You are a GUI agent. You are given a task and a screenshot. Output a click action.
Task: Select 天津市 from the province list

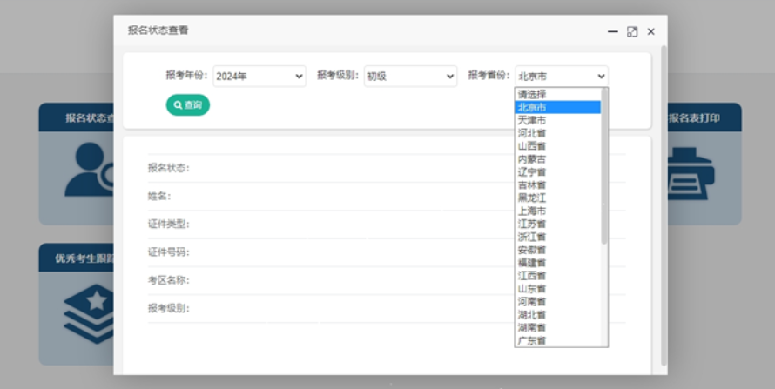pos(532,120)
